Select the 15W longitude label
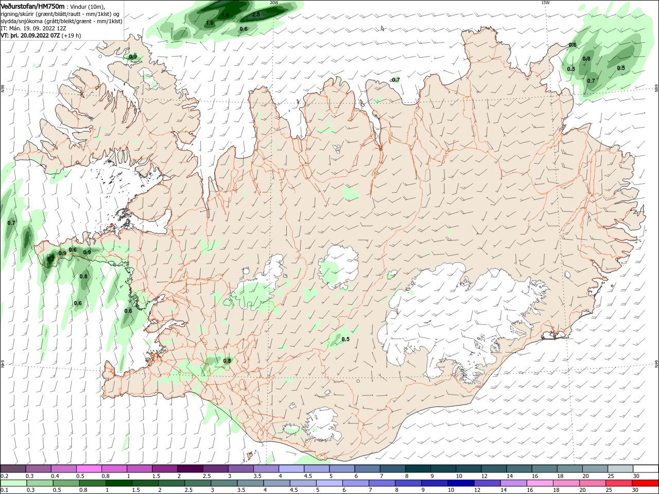The image size is (659, 494). [x=545, y=3]
